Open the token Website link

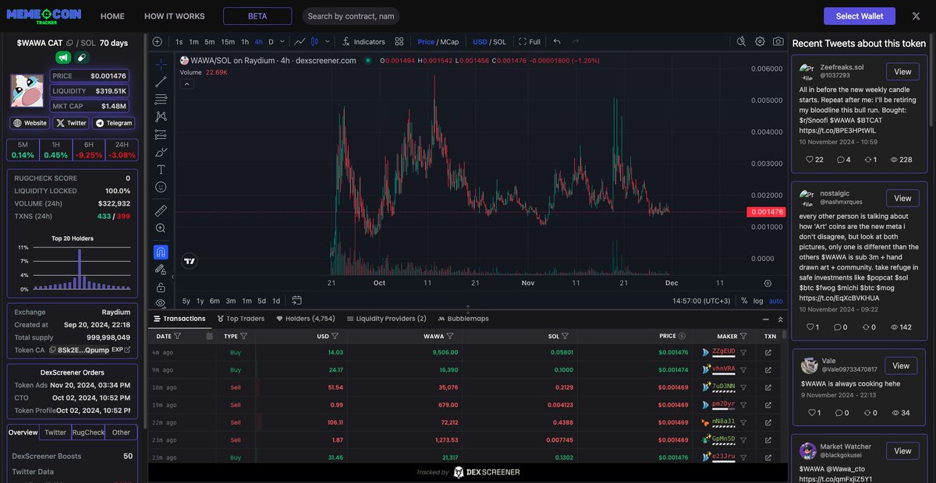pyautogui.click(x=30, y=123)
